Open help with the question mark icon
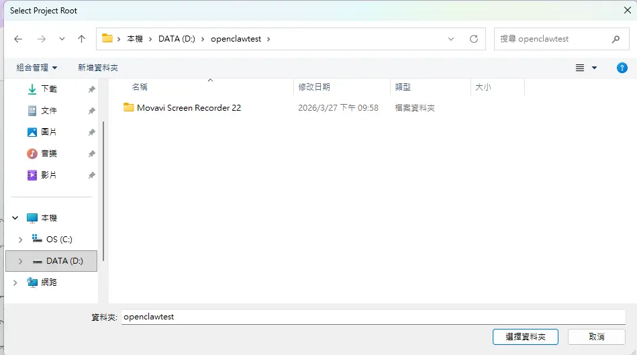The height and width of the screenshot is (355, 637). (622, 68)
